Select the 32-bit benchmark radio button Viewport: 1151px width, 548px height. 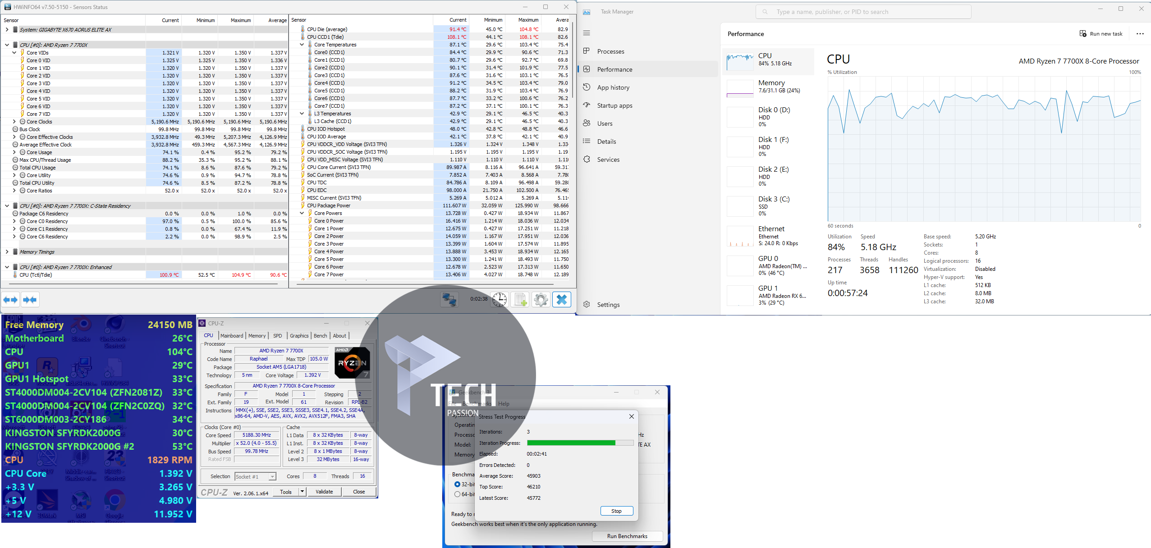click(x=457, y=484)
